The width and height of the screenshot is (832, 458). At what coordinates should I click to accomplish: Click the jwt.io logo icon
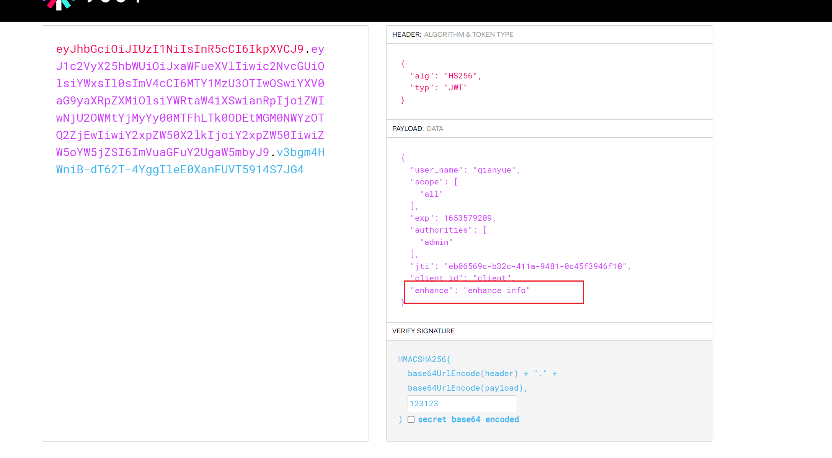pyautogui.click(x=59, y=4)
